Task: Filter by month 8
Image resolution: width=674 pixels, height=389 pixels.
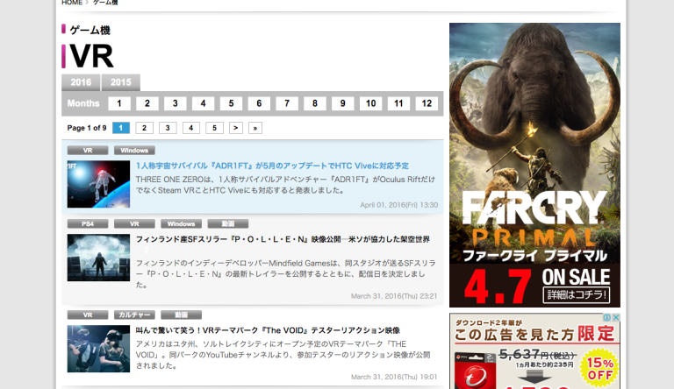Action: (x=315, y=103)
